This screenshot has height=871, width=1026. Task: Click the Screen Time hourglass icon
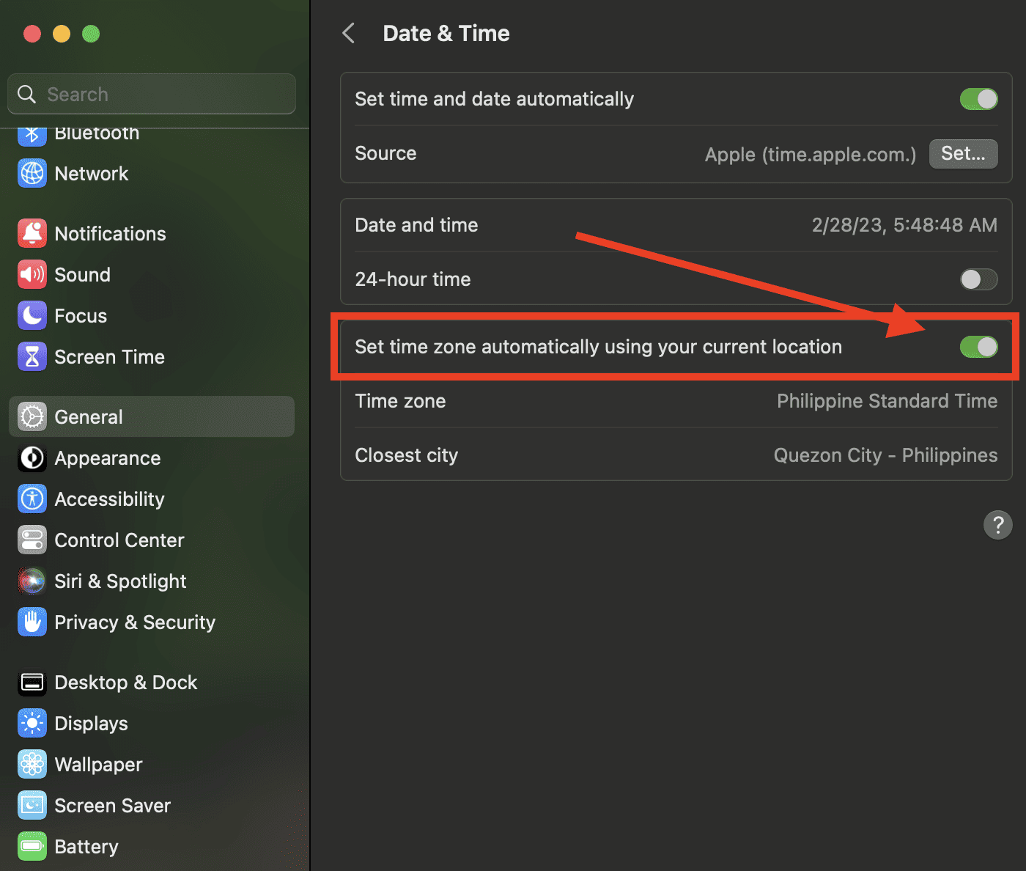(x=32, y=357)
